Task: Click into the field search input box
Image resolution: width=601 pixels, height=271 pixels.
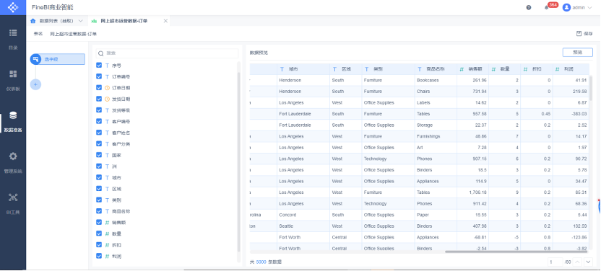Action: click(167, 53)
